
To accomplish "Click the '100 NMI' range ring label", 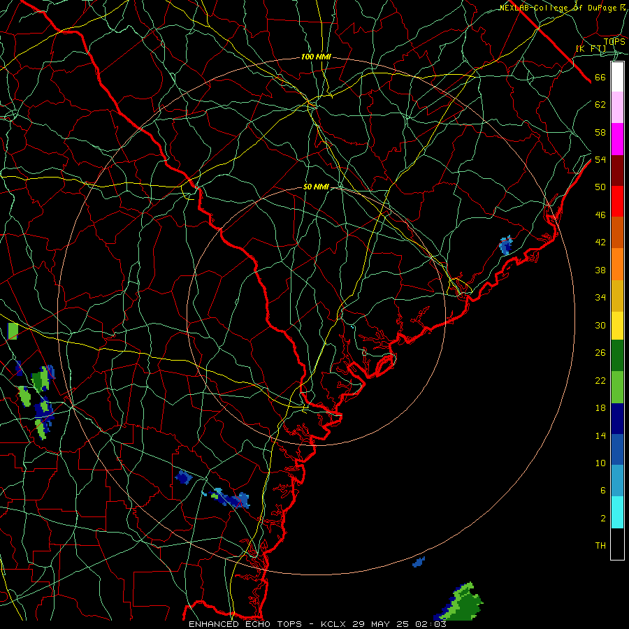I will pos(316,57).
